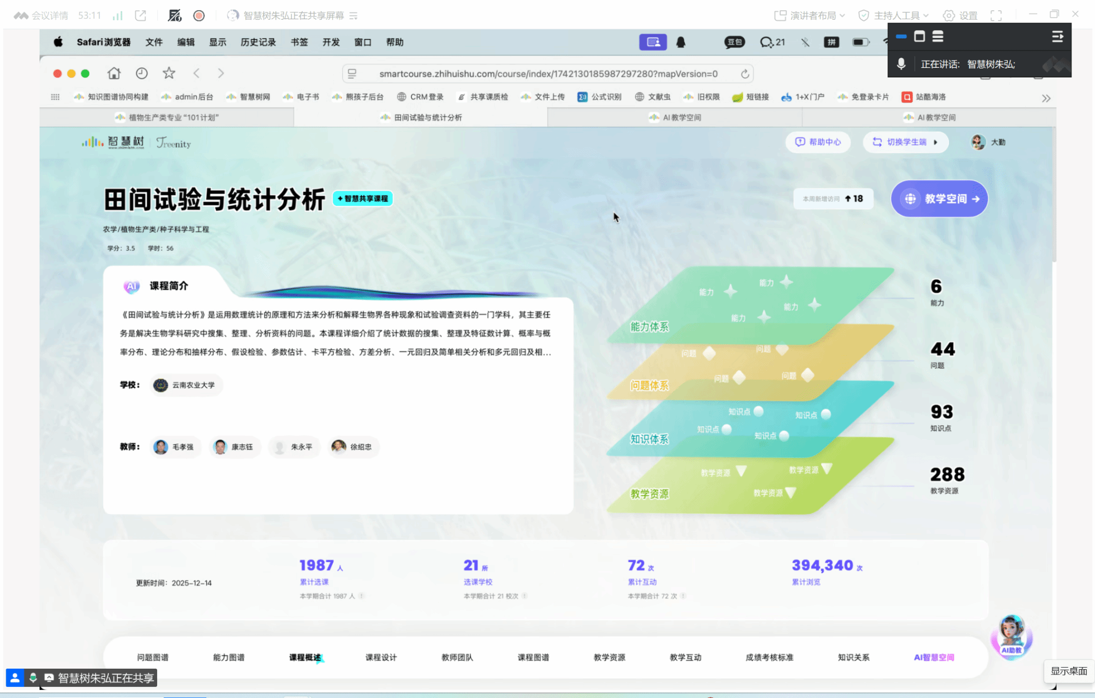Open the 帮助中心 link
Viewport: 1095px width, 698px height.
[818, 142]
